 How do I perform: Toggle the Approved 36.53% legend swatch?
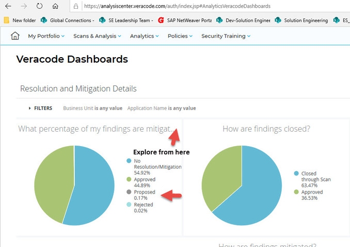(296, 192)
